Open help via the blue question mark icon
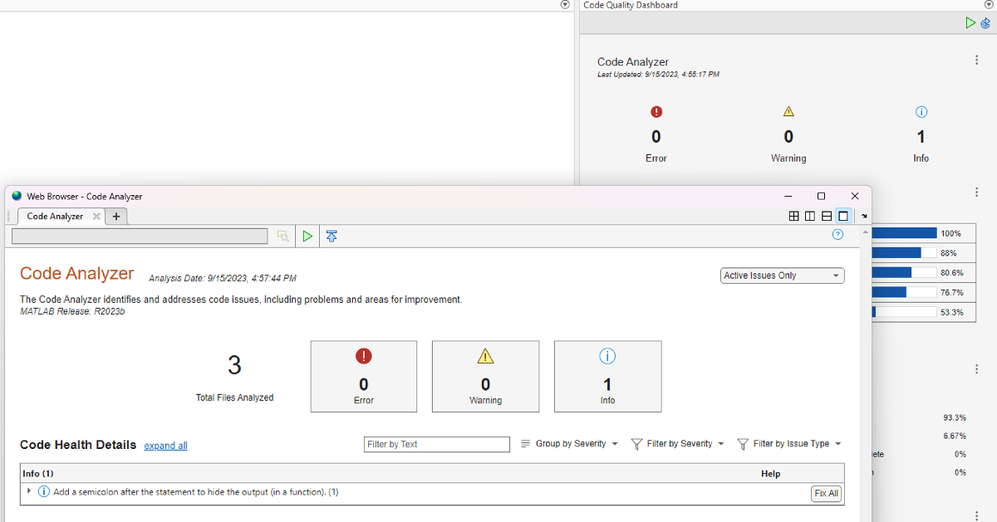997x522 pixels. tap(837, 235)
